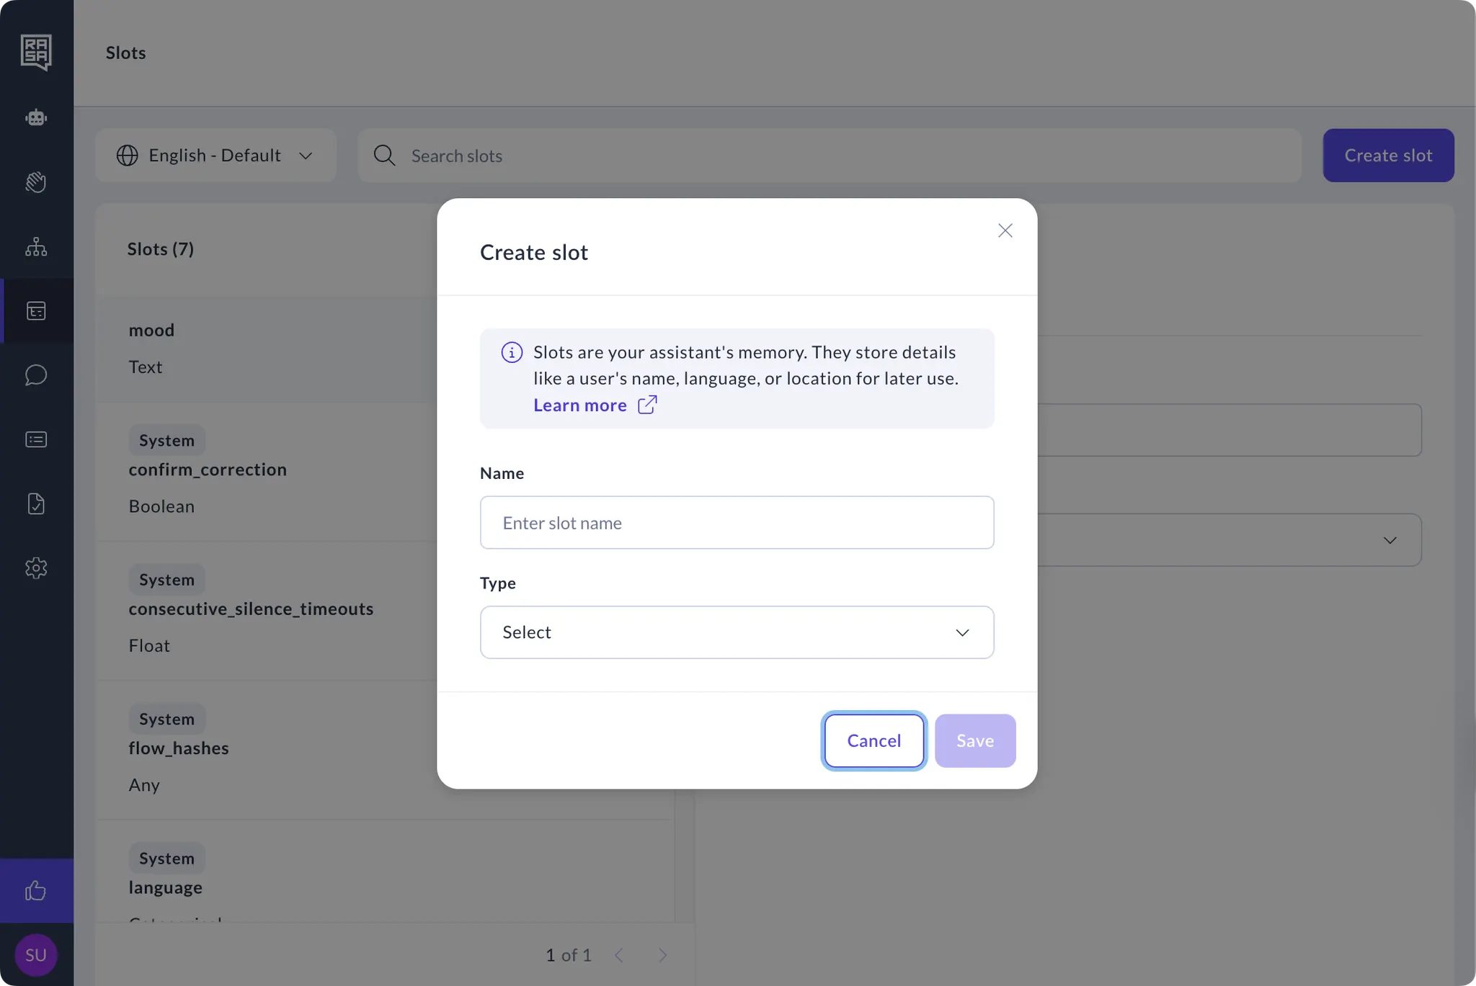Click the thumbs-up feedback icon
Image resolution: width=1476 pixels, height=986 pixels.
(x=36, y=891)
